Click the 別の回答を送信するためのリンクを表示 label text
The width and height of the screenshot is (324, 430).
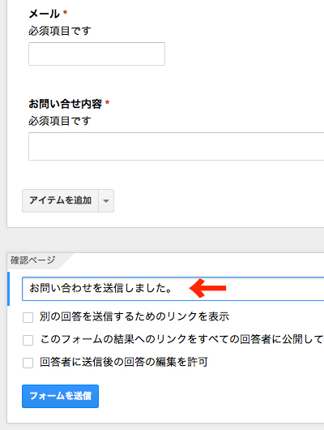coord(134,316)
